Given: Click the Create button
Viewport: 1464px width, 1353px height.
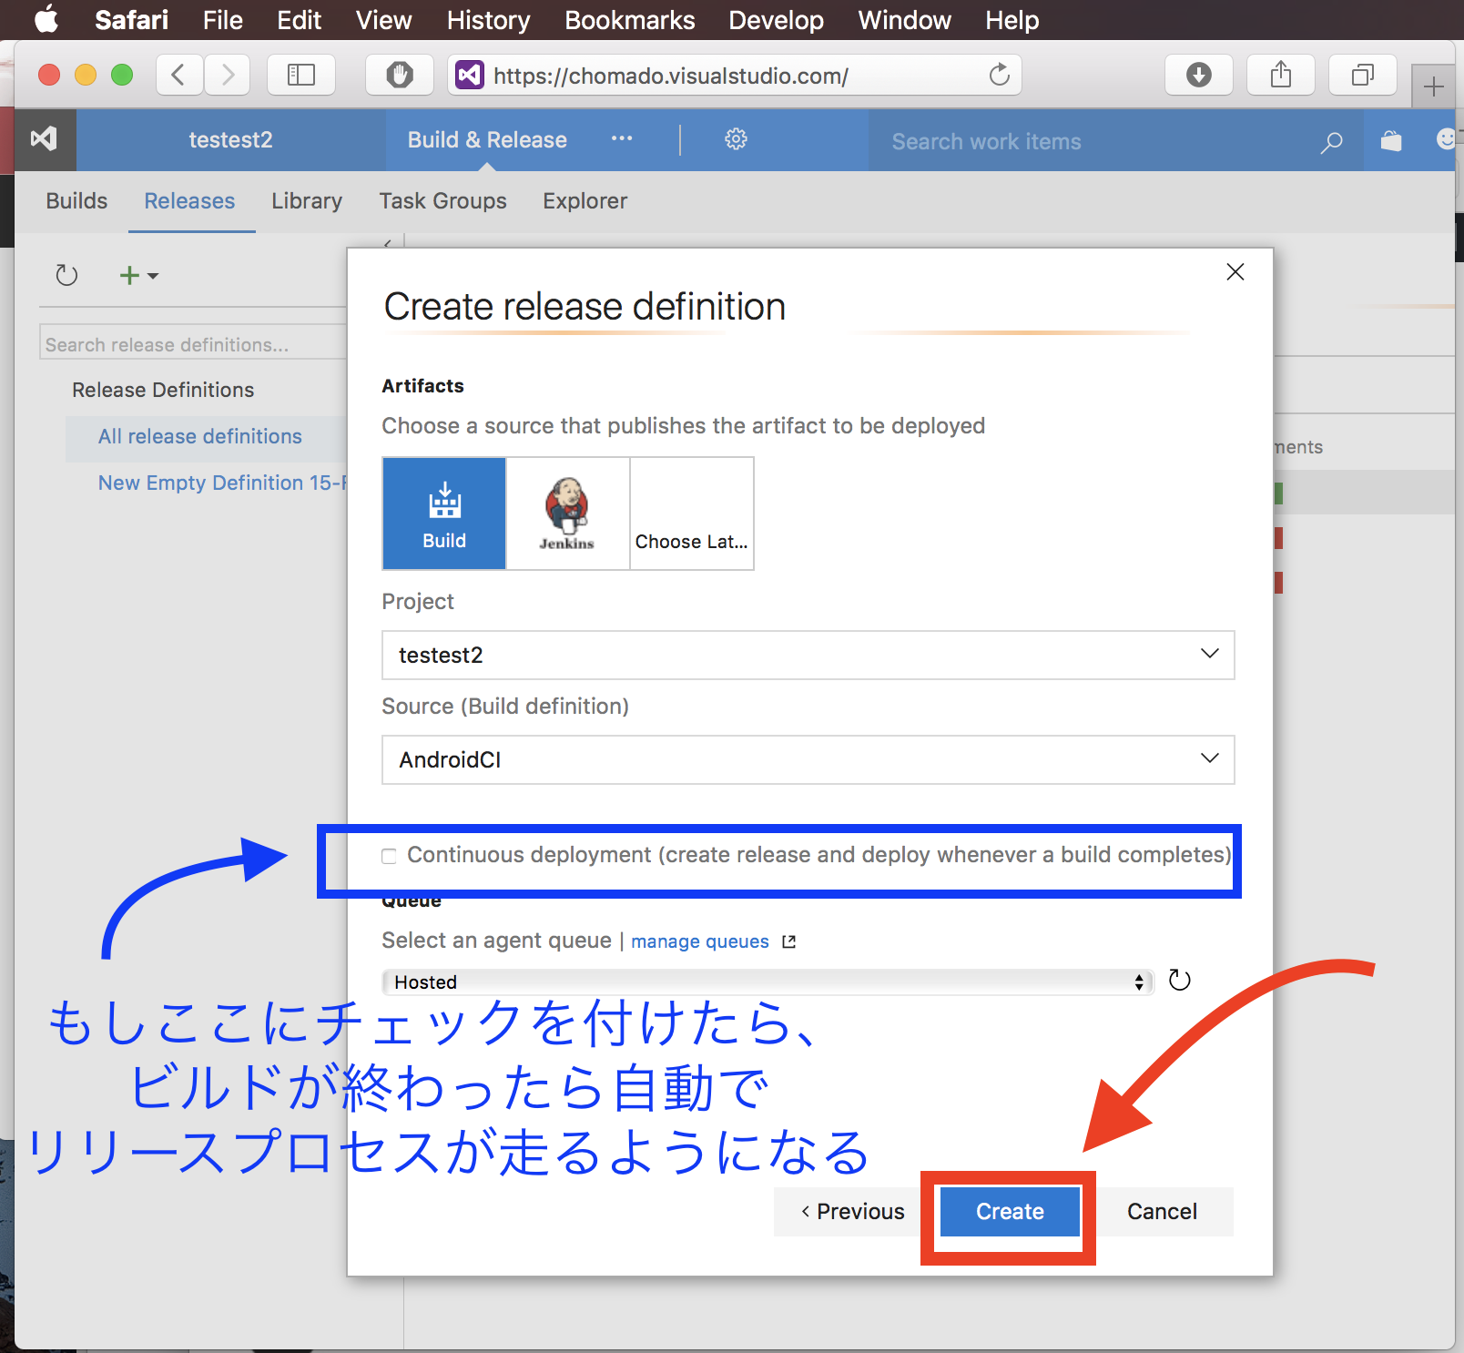Looking at the screenshot, I should [x=1010, y=1211].
